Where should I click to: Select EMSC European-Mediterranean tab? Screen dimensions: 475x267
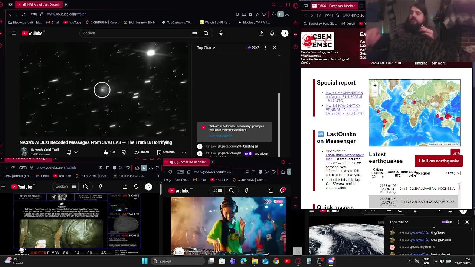point(335,6)
